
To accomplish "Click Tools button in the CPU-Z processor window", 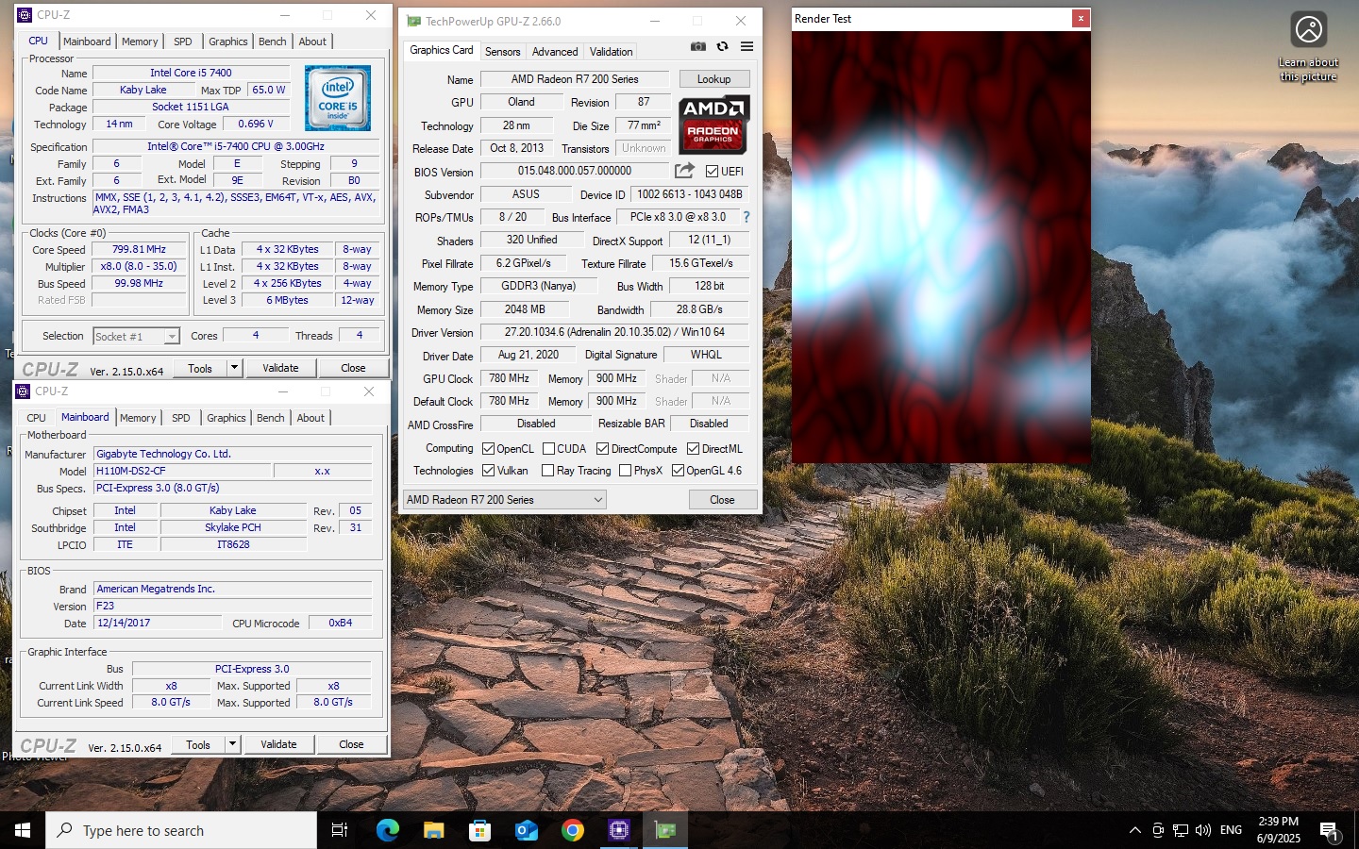I will 200,368.
